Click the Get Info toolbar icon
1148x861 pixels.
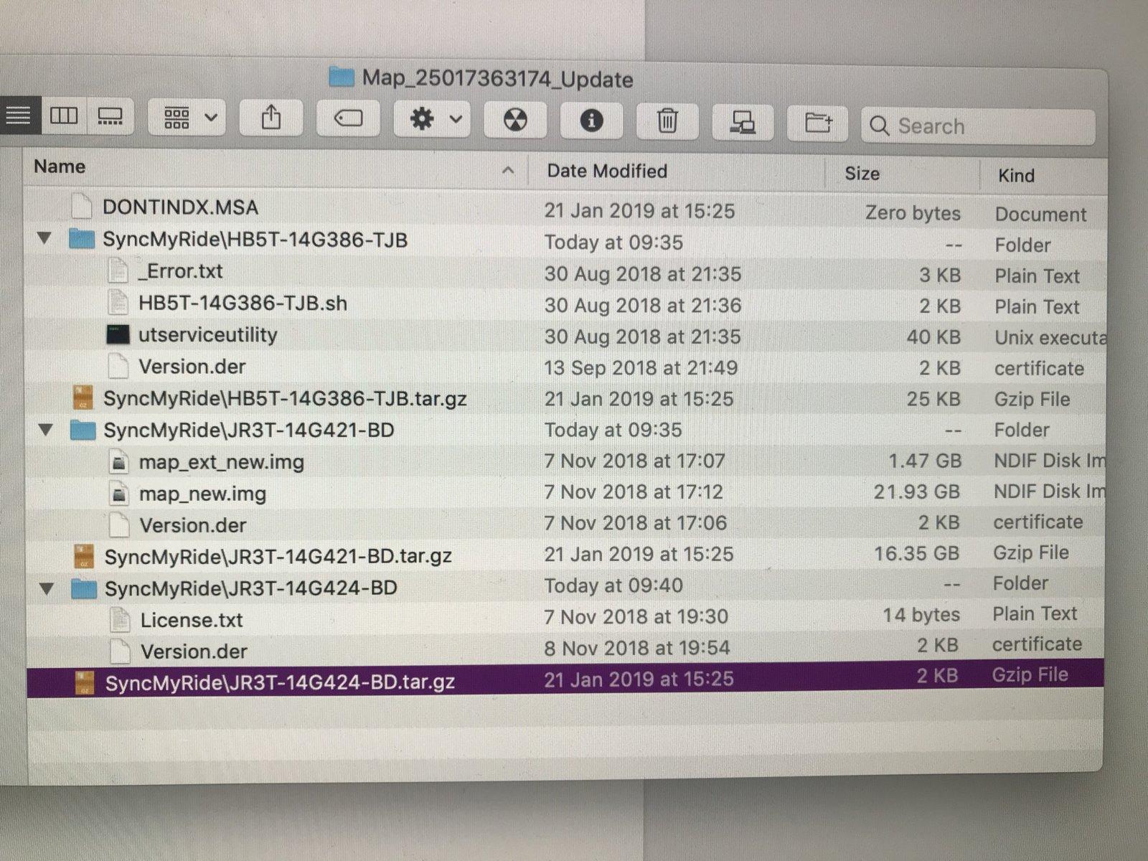(591, 121)
